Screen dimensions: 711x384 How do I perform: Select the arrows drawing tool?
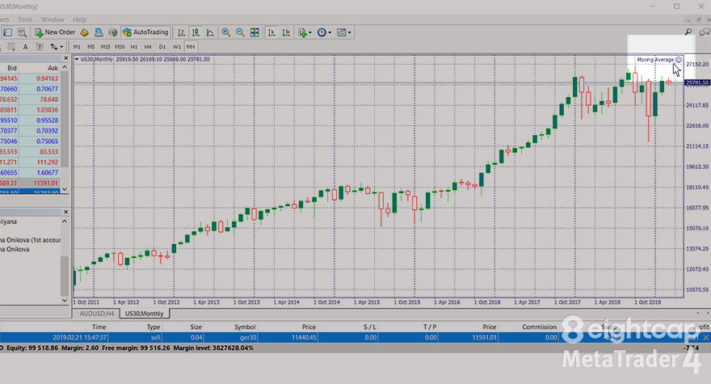(54, 47)
